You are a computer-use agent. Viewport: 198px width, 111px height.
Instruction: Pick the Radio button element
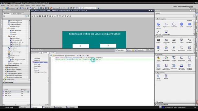pyautogui.click(x=182, y=48)
